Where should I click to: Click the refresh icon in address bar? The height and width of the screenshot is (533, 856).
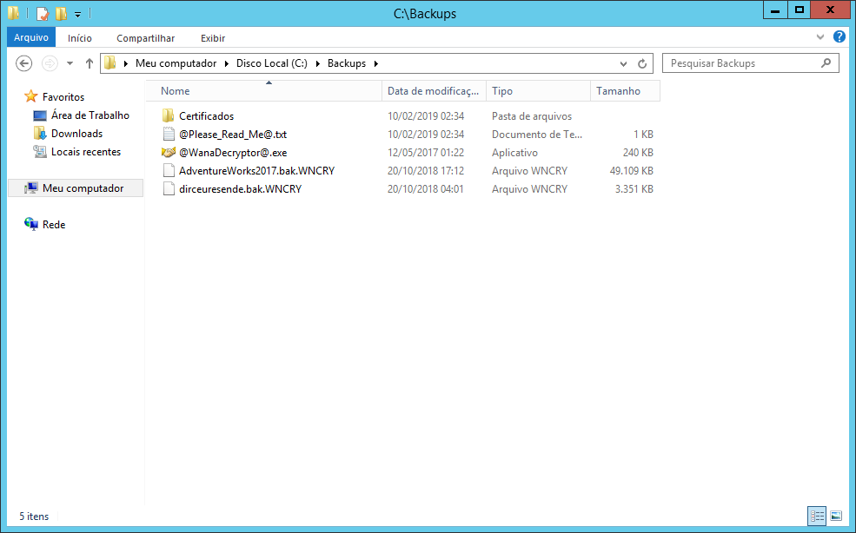[642, 63]
